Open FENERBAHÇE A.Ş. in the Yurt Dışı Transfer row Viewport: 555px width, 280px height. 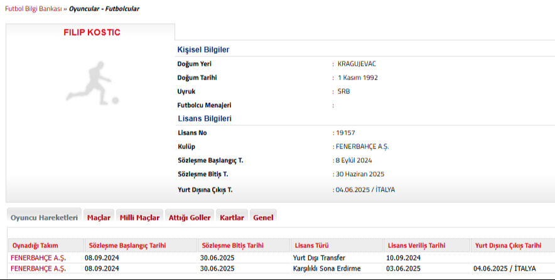point(38,257)
